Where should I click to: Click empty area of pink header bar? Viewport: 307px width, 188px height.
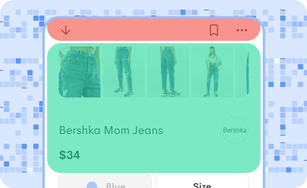point(137,30)
